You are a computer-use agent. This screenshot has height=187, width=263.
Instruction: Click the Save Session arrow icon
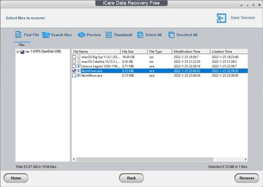tap(221, 18)
